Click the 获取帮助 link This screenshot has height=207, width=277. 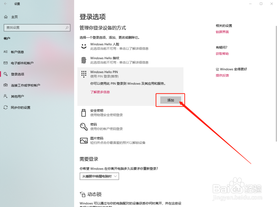tap(222, 54)
